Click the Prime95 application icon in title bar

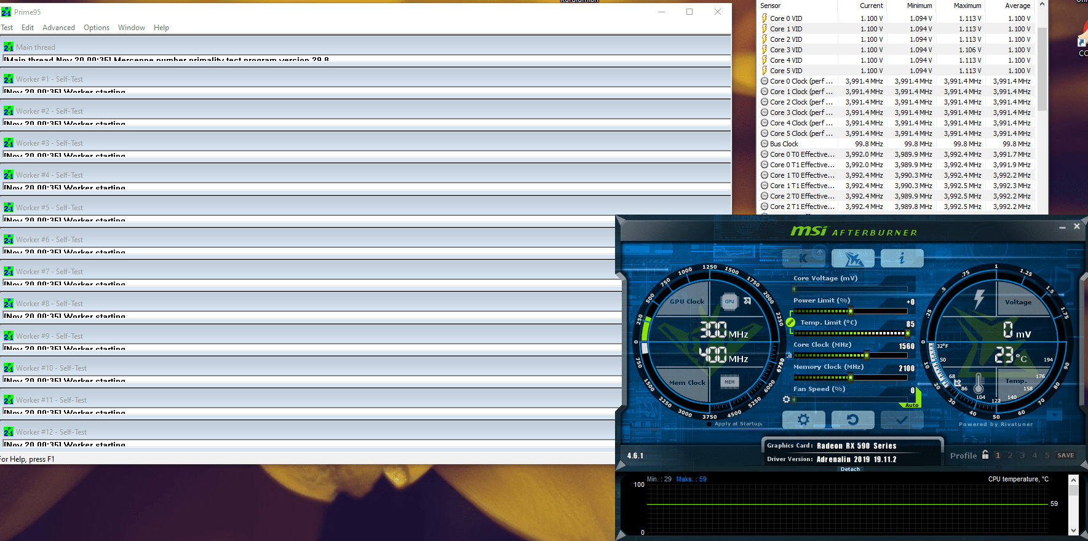point(6,12)
